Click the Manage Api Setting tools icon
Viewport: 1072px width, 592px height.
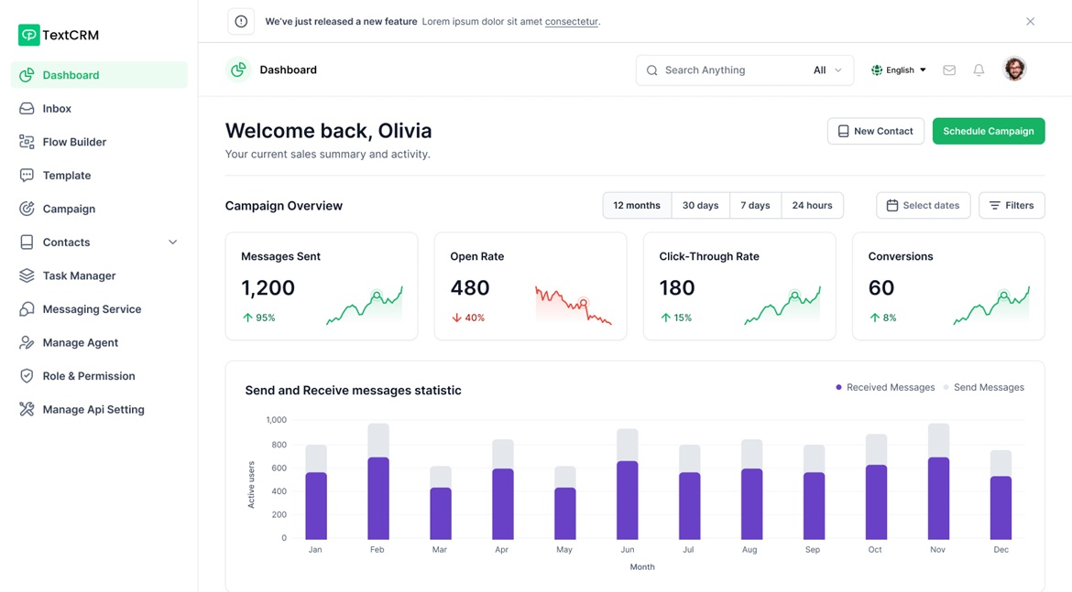point(27,410)
